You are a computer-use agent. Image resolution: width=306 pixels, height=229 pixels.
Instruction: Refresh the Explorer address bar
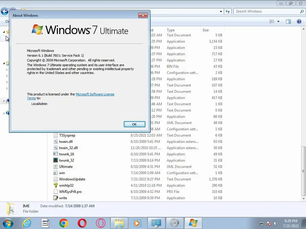pyautogui.click(x=228, y=12)
